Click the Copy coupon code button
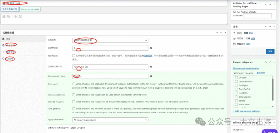Screen dimensions: 280x133 tap(30, 9)
